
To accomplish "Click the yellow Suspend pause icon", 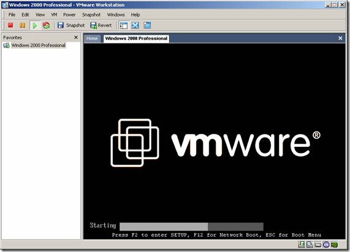I will click(x=22, y=25).
